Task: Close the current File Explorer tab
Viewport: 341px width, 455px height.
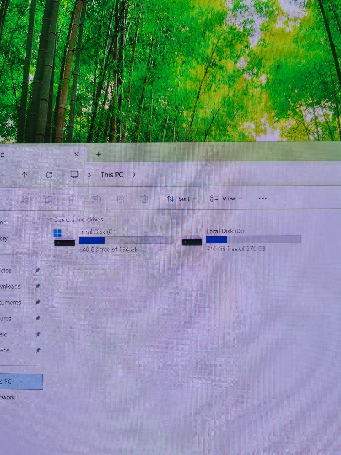Action: click(x=76, y=154)
